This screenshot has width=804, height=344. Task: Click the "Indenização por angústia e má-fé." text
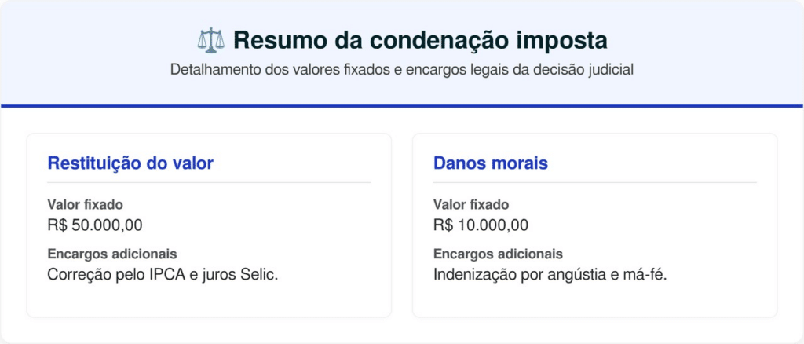click(550, 275)
